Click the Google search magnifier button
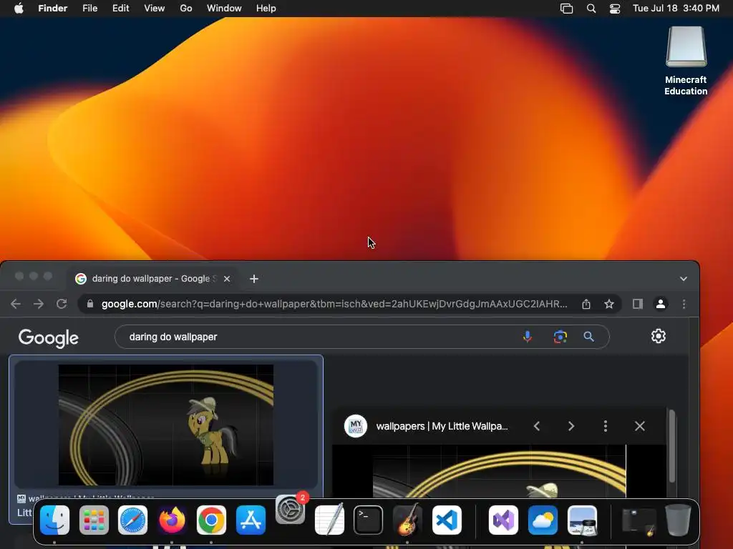This screenshot has width=733, height=549. 588,337
